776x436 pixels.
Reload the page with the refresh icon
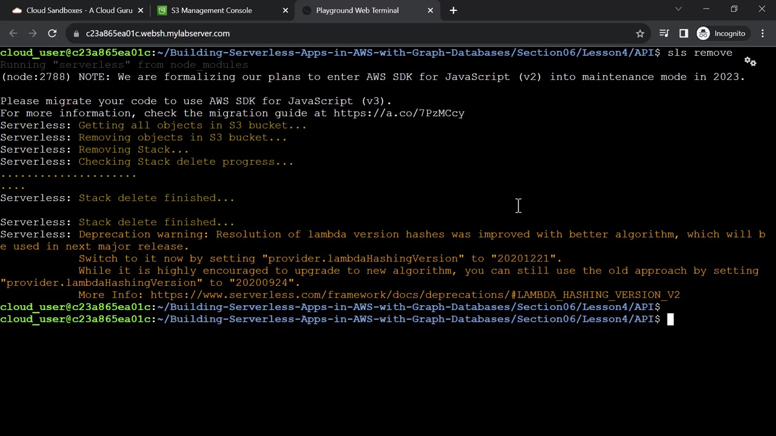(52, 33)
